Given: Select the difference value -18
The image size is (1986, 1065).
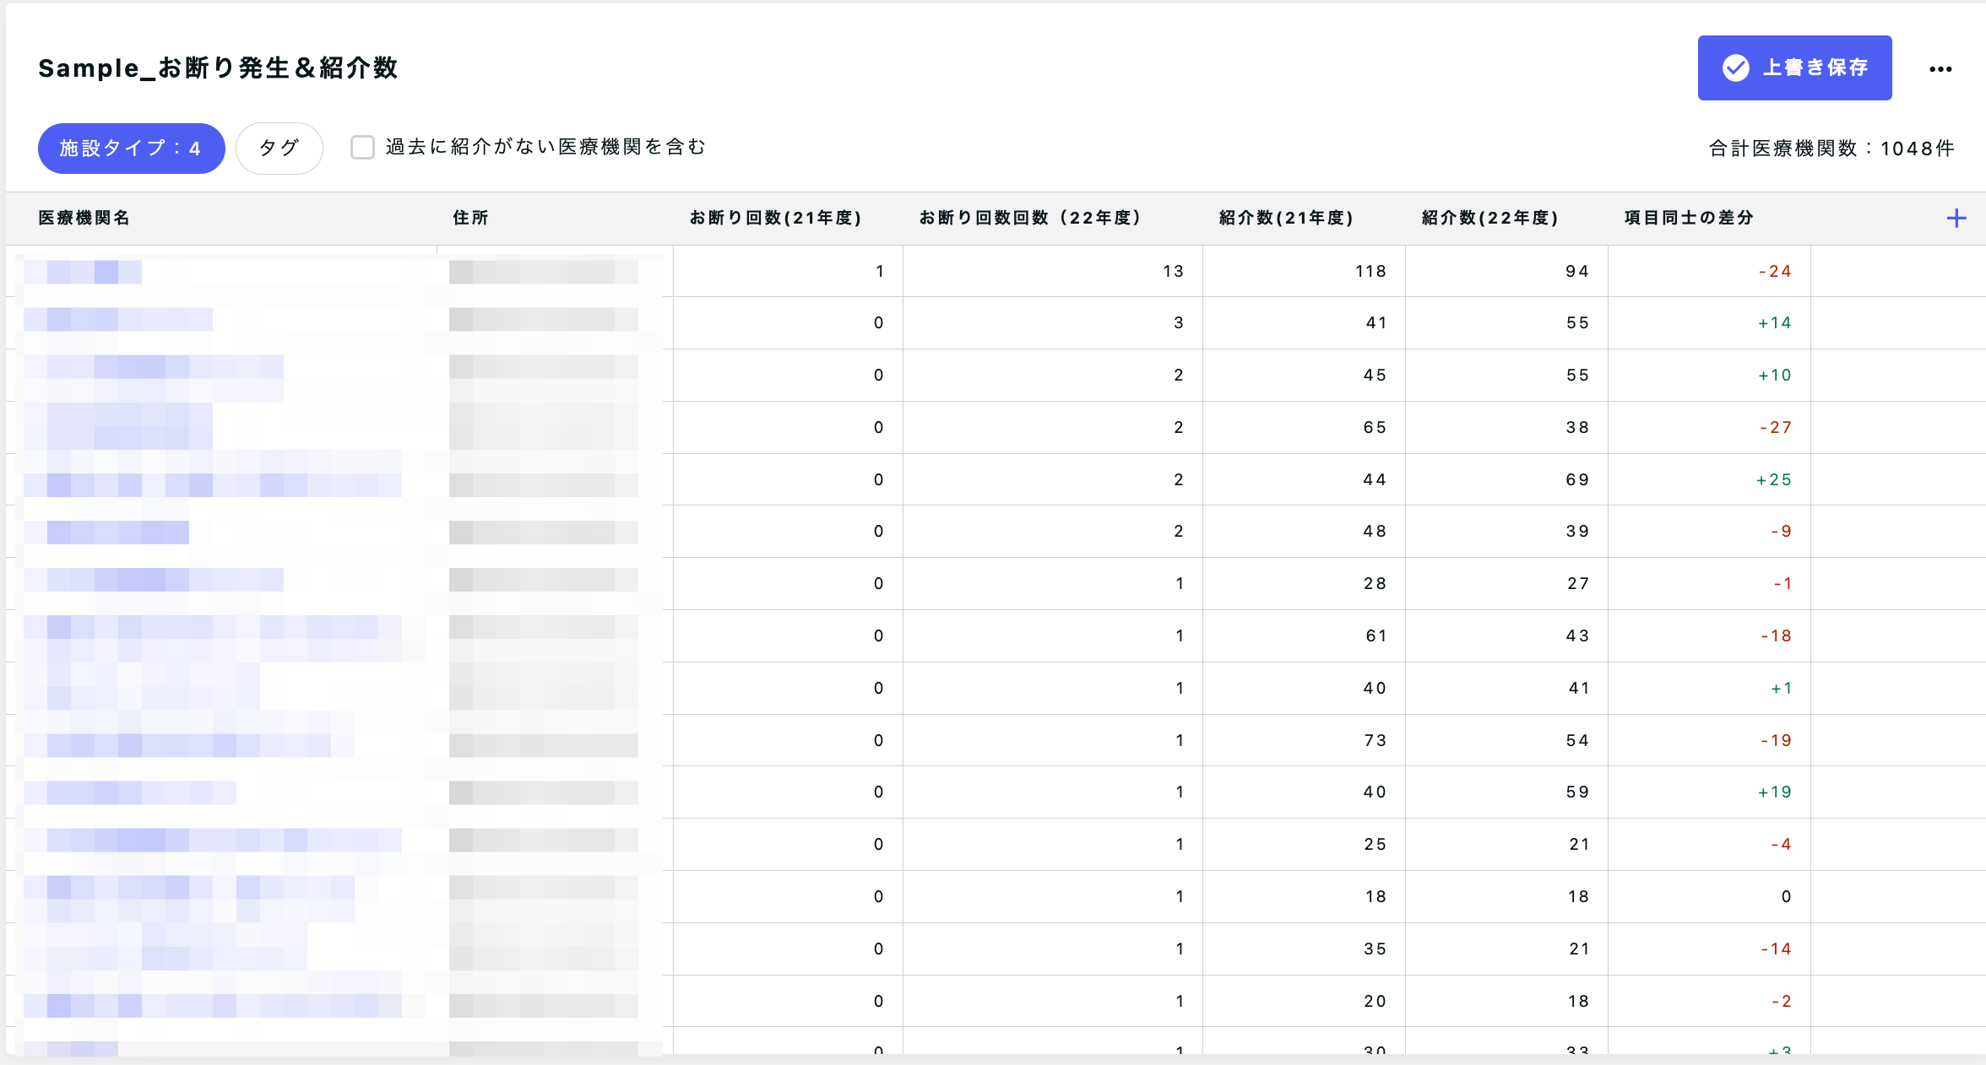Looking at the screenshot, I should (1776, 635).
